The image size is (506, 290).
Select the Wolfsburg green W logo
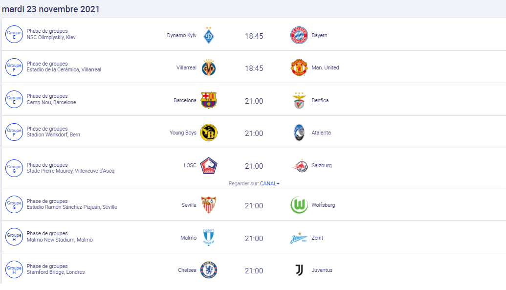click(299, 205)
